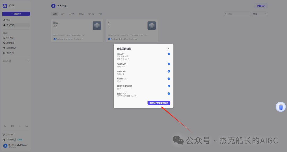
Task: Click the Doubao-pro-4k/functioncall model text
Action: tap(119, 35)
